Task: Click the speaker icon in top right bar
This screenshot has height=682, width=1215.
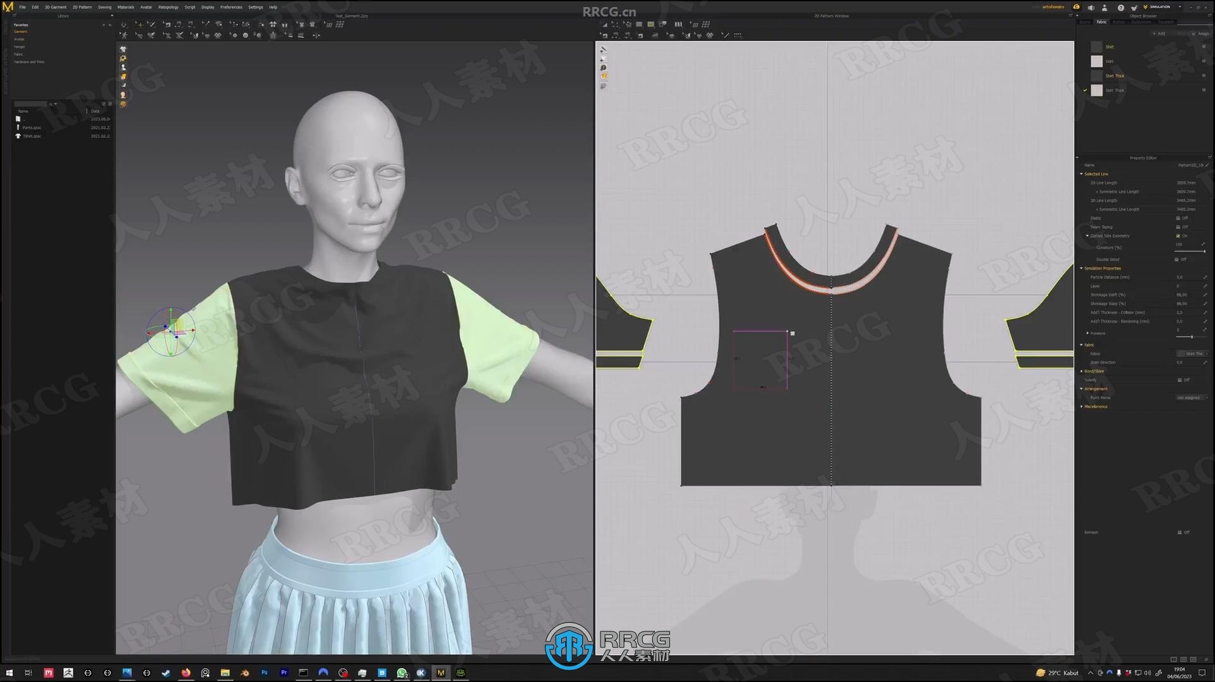Action: [x=1091, y=8]
